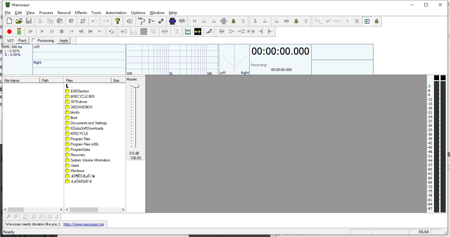The image size is (450, 237).
Task: Open the Program Files folder
Action: coord(80,139)
